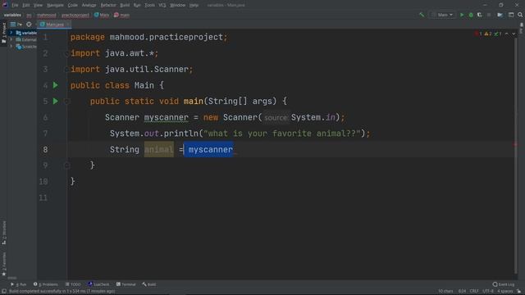Jump to previous highlighted problem arrow
Screen dimensions: 525x295
507,34
